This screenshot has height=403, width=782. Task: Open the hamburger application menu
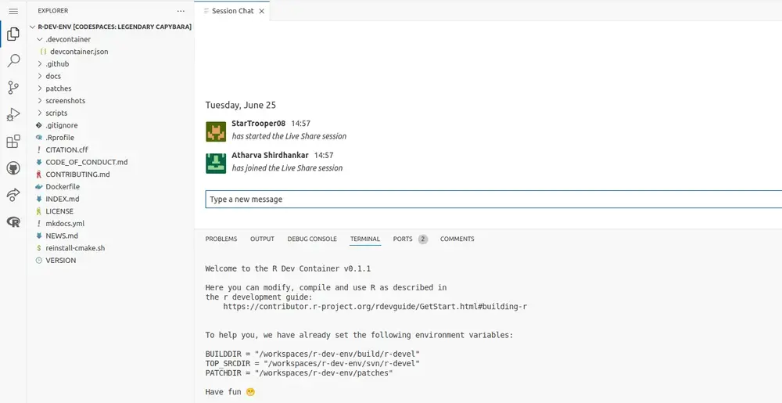click(x=13, y=11)
